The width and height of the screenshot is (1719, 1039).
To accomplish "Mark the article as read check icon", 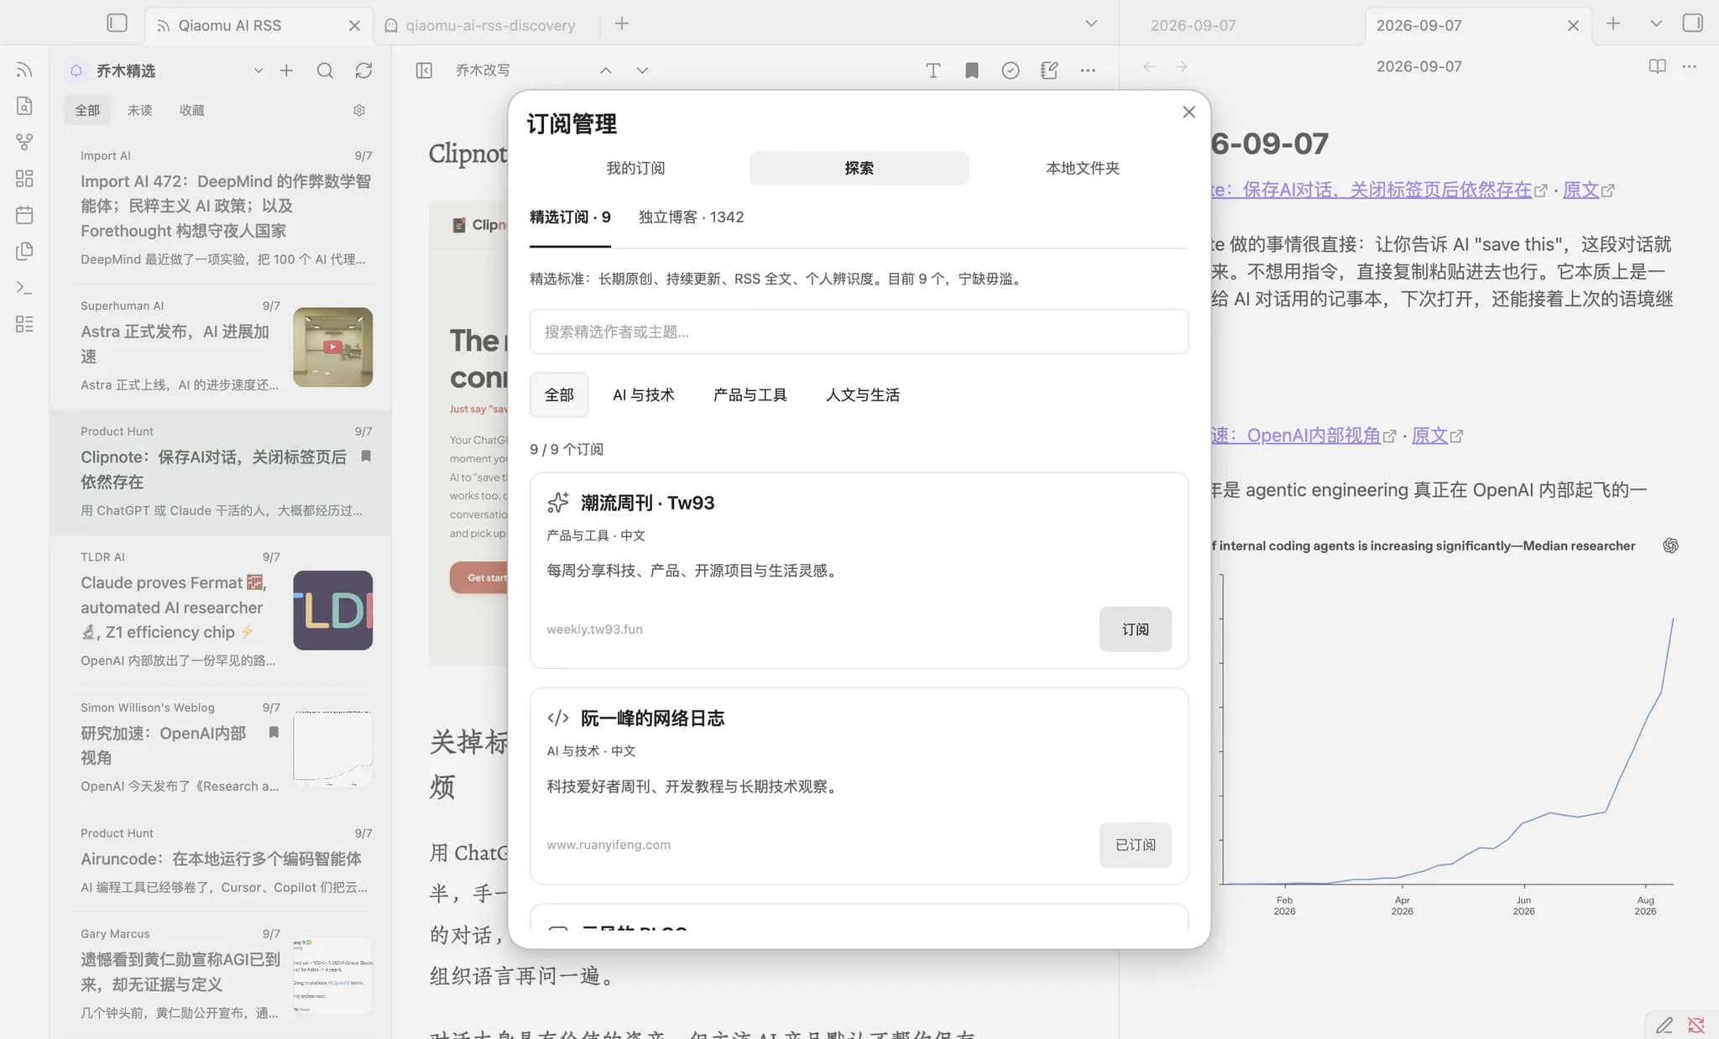I will click(x=1011, y=70).
